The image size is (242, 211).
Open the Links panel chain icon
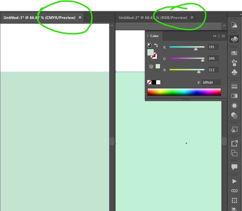coord(234,190)
